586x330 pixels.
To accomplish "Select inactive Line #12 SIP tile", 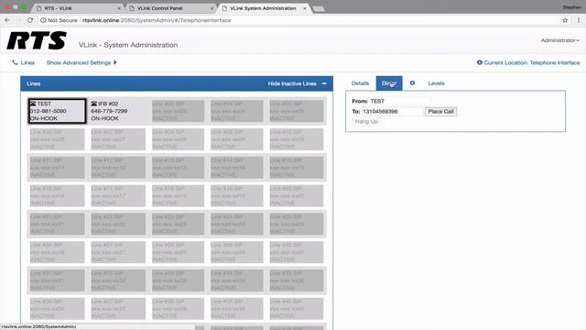I will pyautogui.click(x=118, y=168).
